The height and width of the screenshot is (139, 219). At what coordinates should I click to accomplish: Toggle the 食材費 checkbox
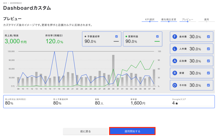click(208, 37)
